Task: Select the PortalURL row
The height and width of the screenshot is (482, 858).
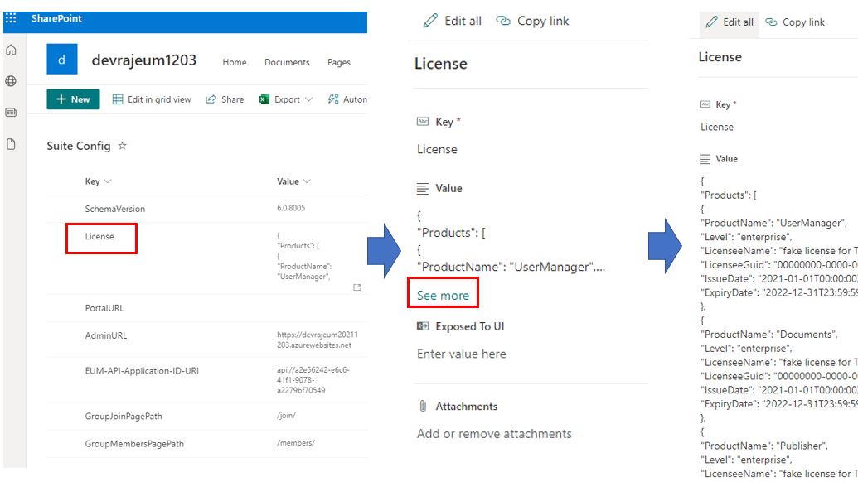Action: tap(207, 308)
